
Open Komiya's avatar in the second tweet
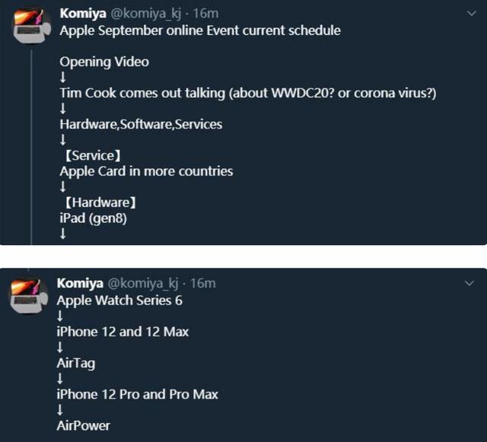click(x=29, y=296)
